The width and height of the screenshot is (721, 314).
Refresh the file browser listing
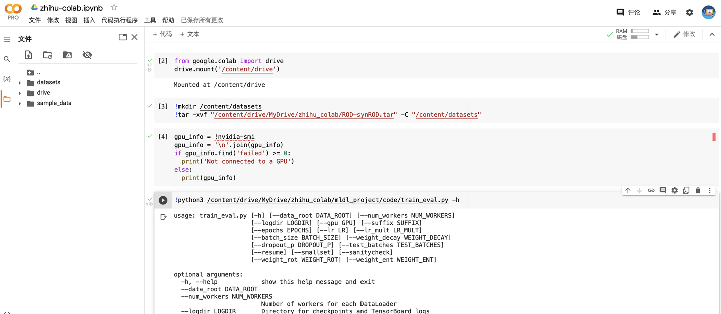tap(48, 55)
